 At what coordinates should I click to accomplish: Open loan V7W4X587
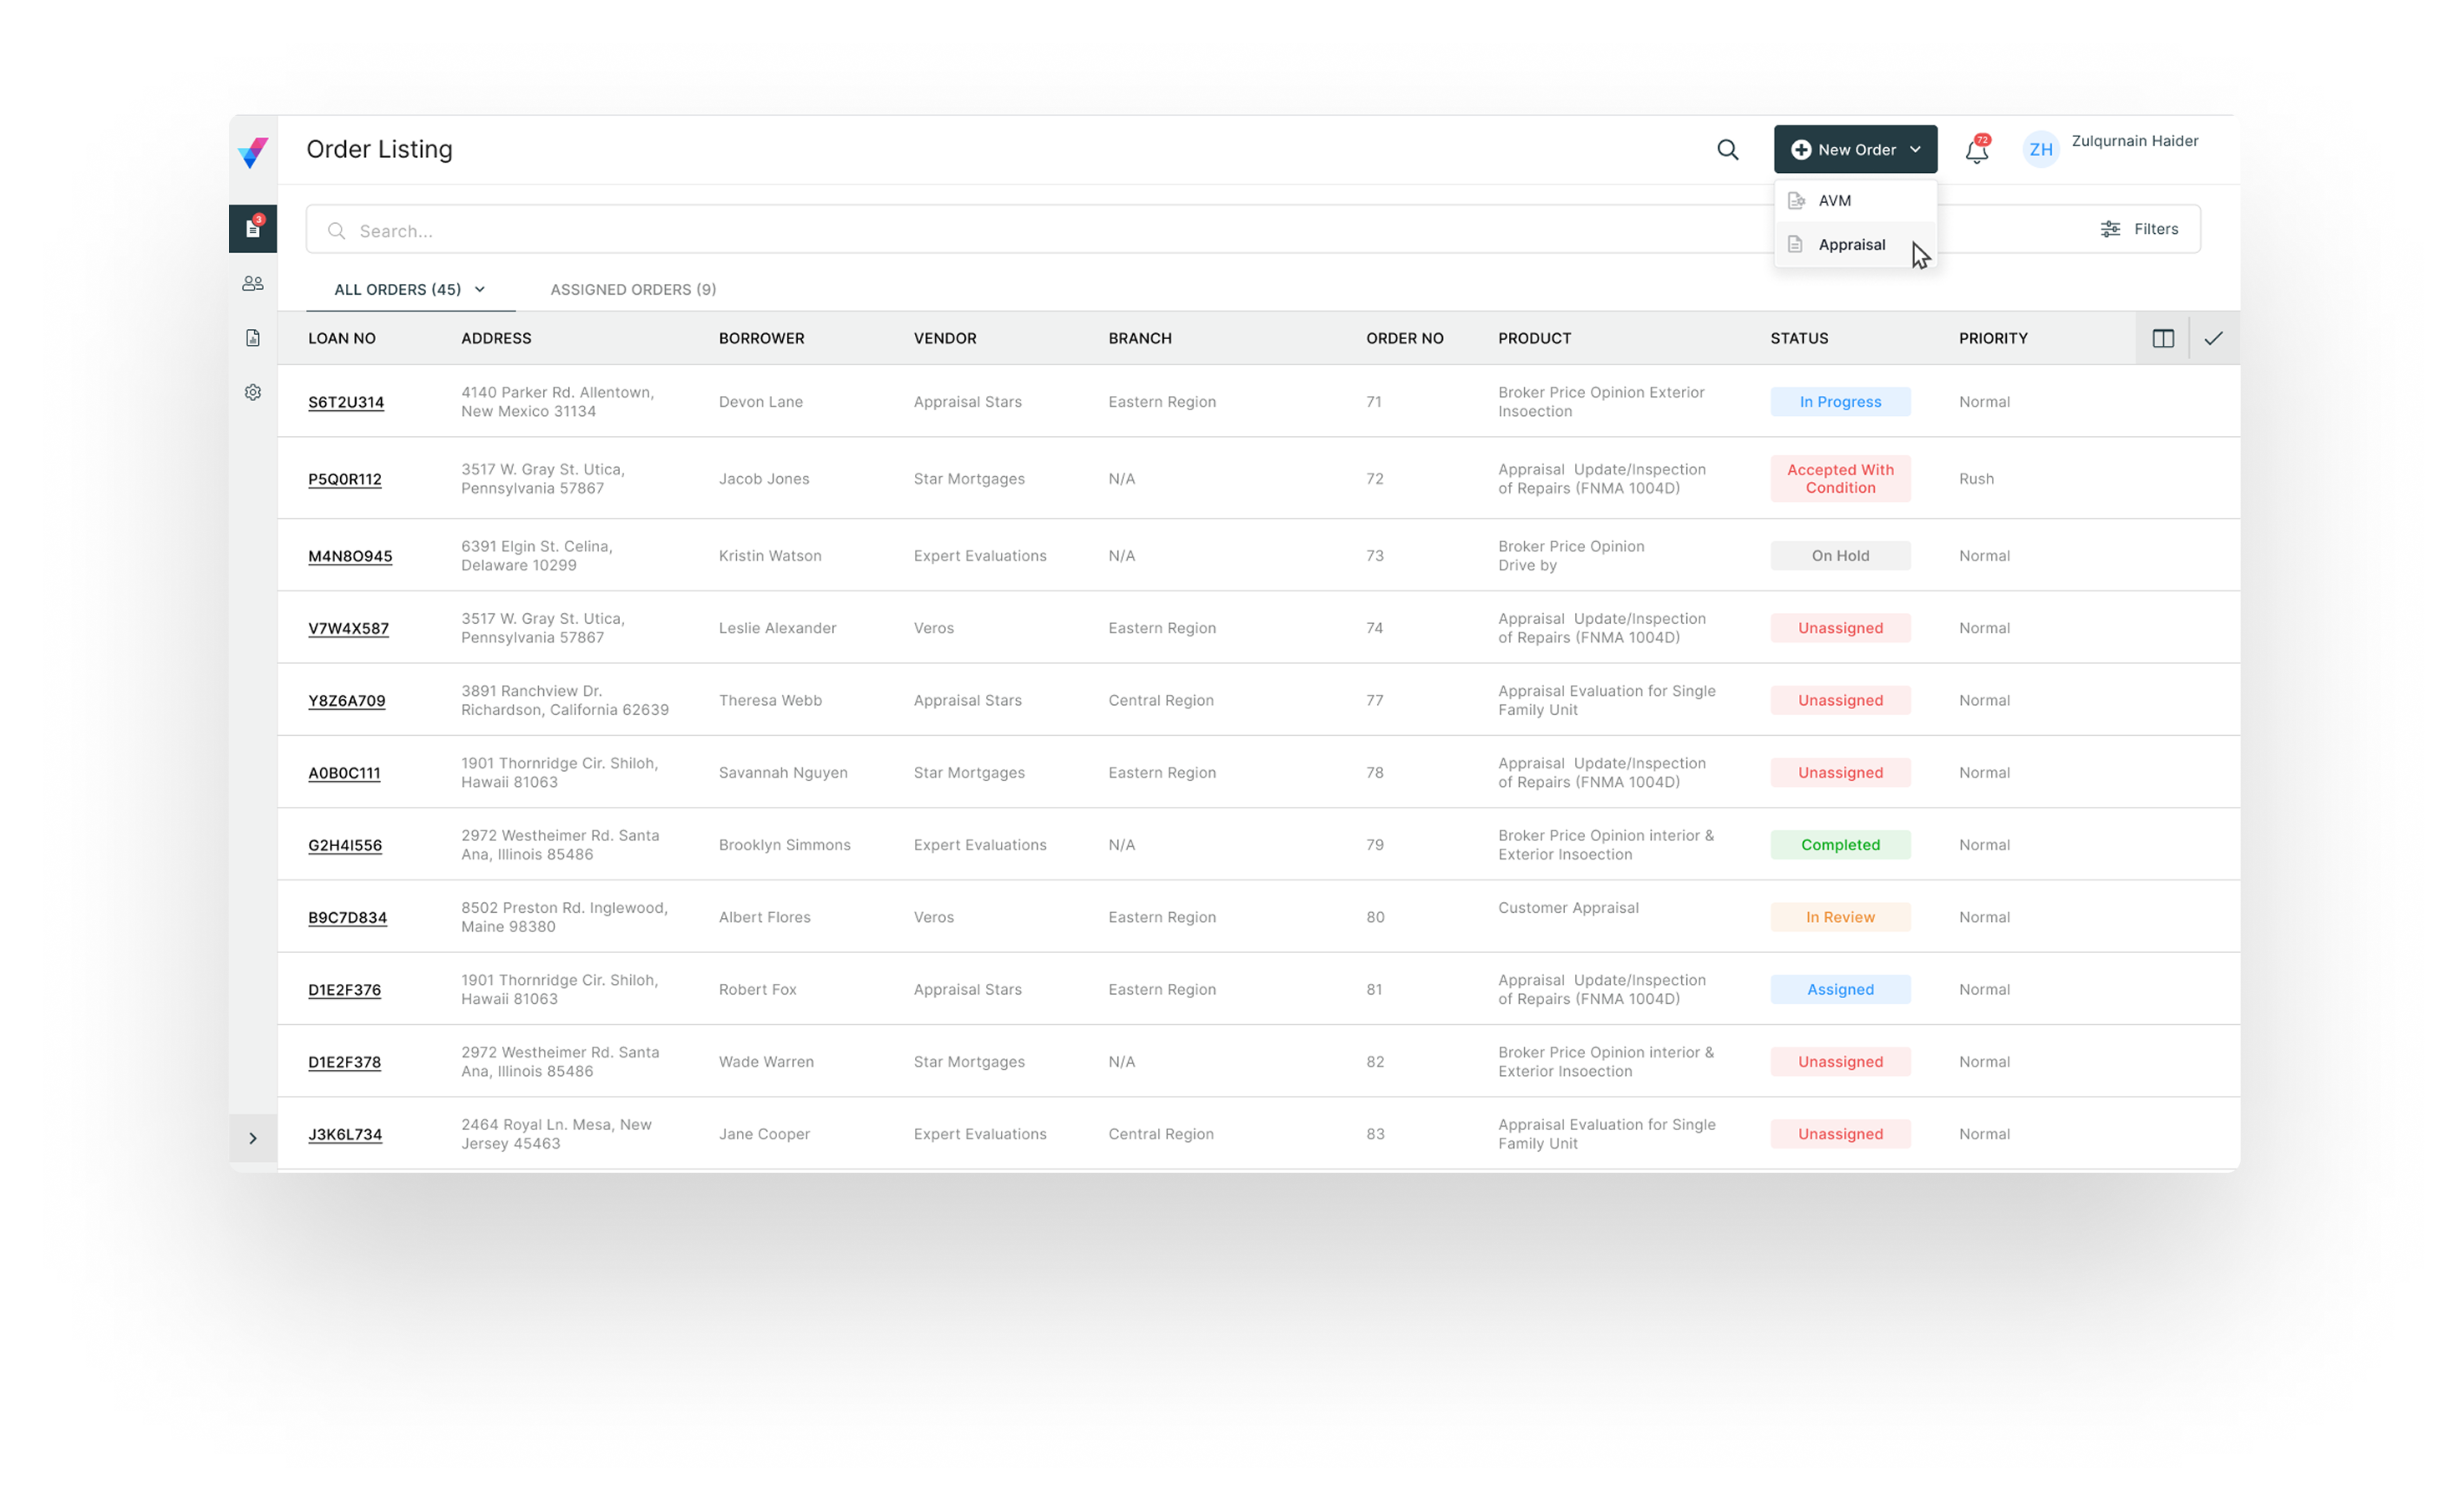(x=348, y=628)
